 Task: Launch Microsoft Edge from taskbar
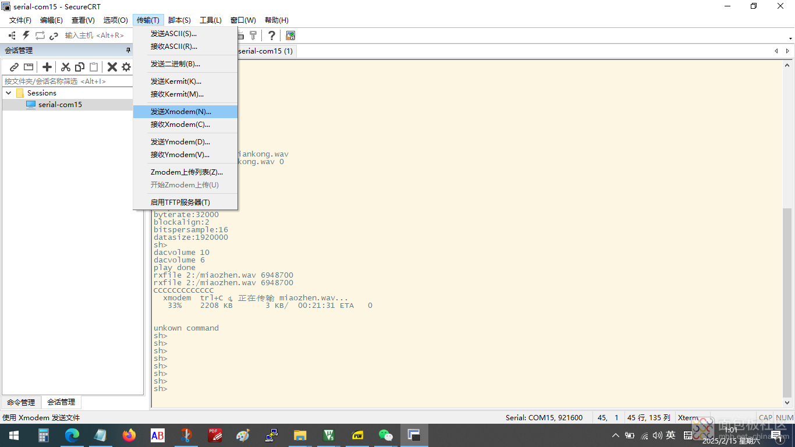[x=72, y=435]
